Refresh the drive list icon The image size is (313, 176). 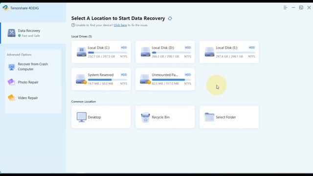click(170, 19)
